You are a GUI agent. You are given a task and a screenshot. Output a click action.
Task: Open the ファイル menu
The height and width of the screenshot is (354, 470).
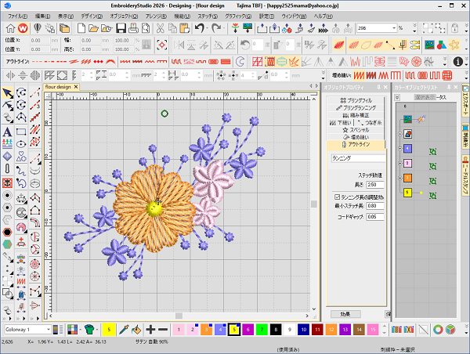18,16
